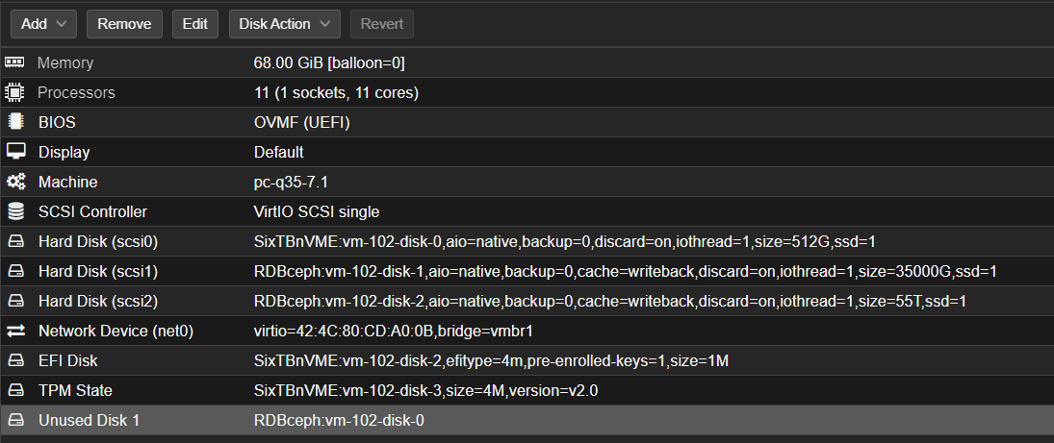The width and height of the screenshot is (1054, 443).
Task: Click the Network Device arrows icon
Action: [x=14, y=332]
